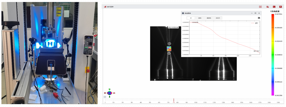The image size is (286, 107).
Task: Click the red chart icon in main title bar
Action: [x=105, y=7]
